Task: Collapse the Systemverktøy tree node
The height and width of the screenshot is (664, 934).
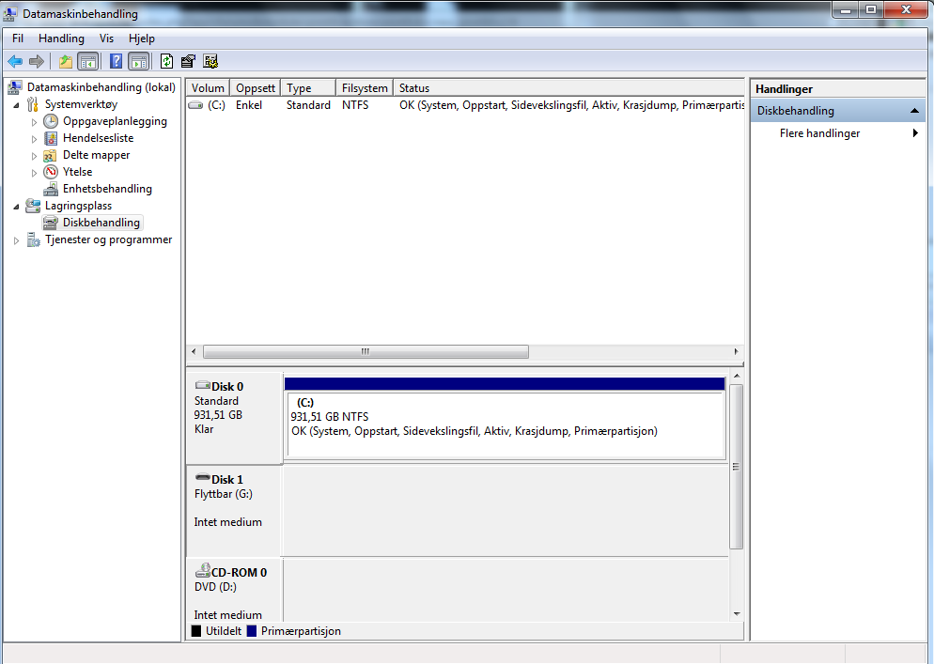Action: click(17, 105)
